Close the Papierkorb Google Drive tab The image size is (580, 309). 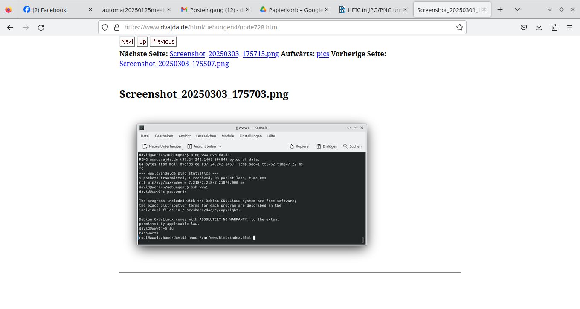327,9
